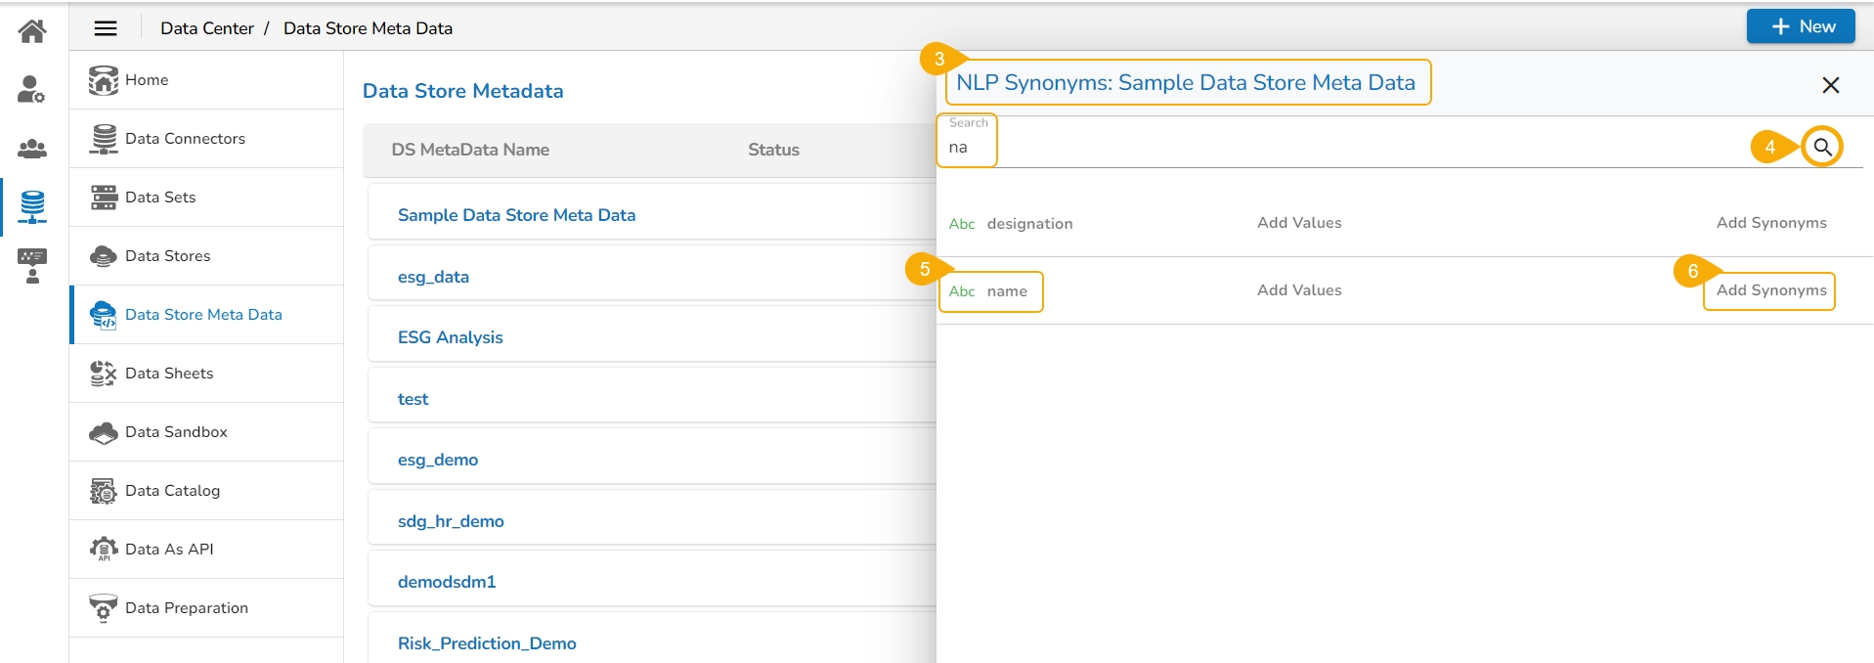Open Data Connectors menu item
The width and height of the screenshot is (1874, 663).
[185, 139]
